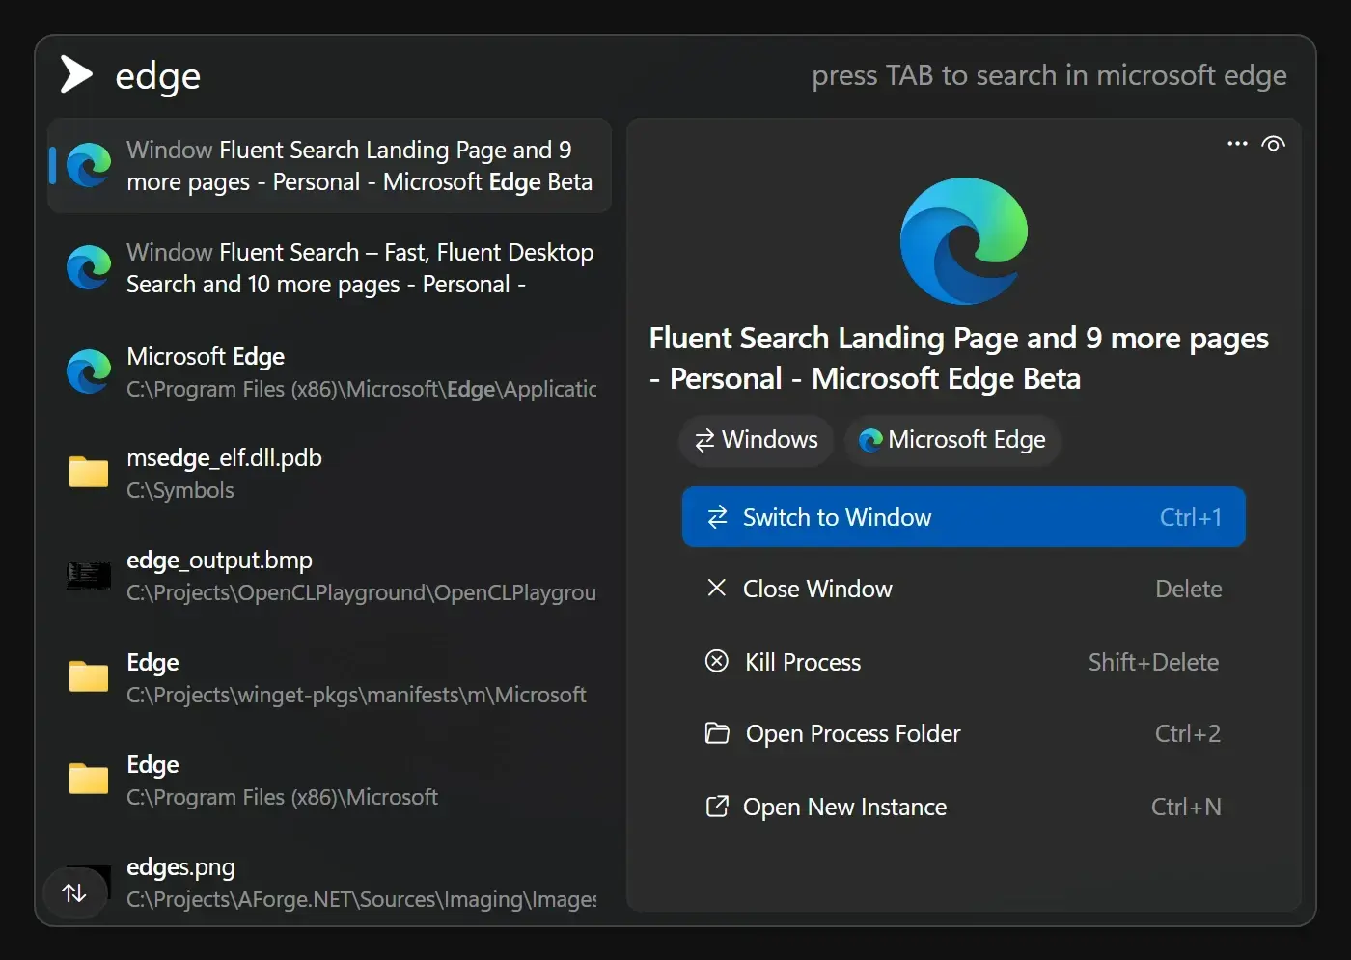Screen dimensions: 1351x960
Task: Open the three-dots more options menu
Action: coord(1237,144)
